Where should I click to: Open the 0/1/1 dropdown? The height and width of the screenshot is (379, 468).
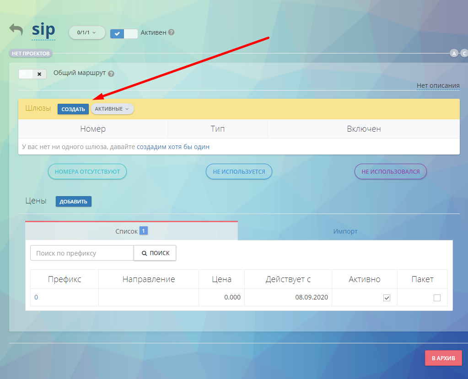[x=86, y=32]
